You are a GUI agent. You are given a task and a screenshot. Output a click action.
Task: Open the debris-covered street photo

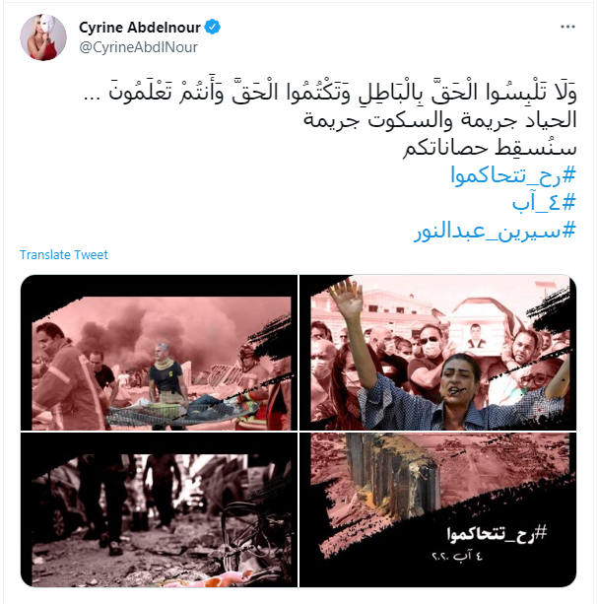point(159,509)
